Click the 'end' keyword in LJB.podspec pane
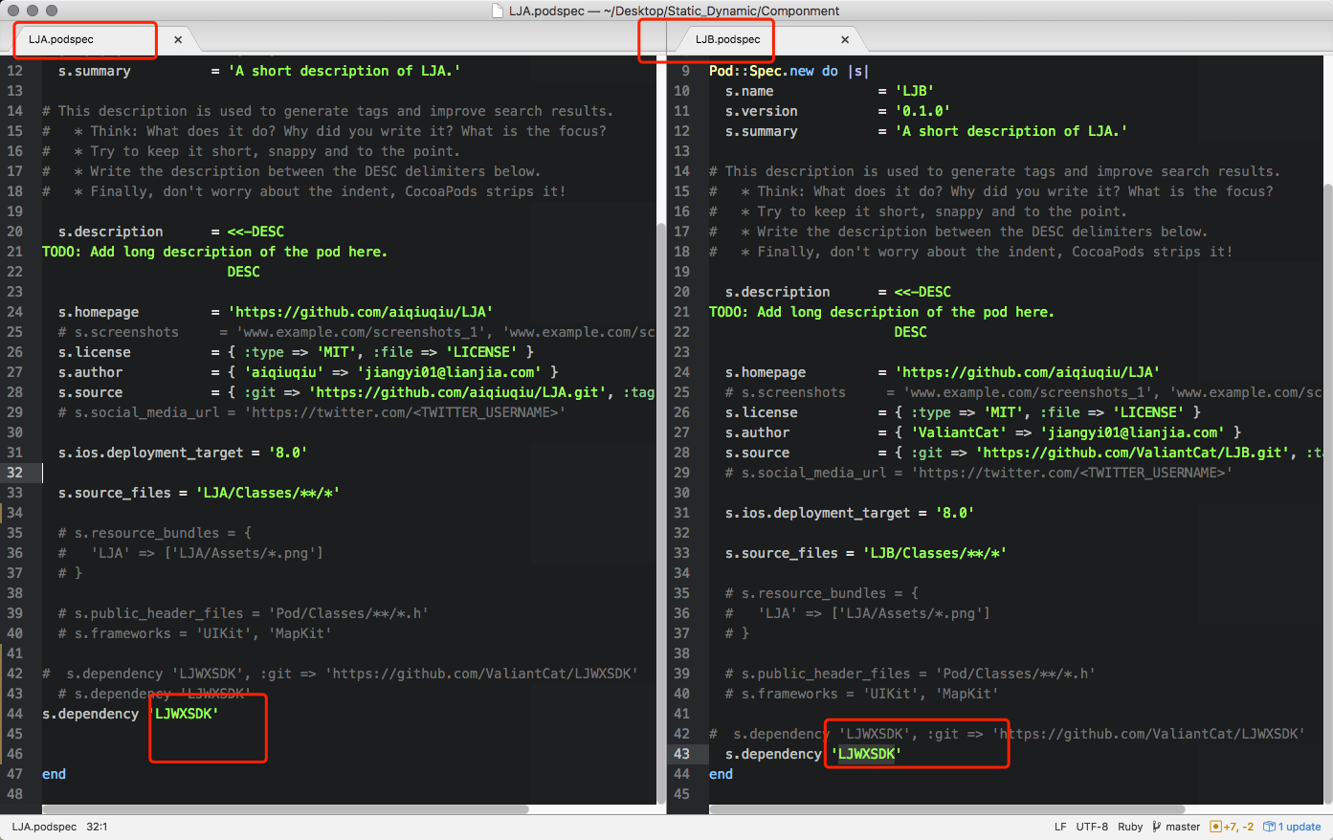Screen dimensions: 1333x840 coord(722,774)
